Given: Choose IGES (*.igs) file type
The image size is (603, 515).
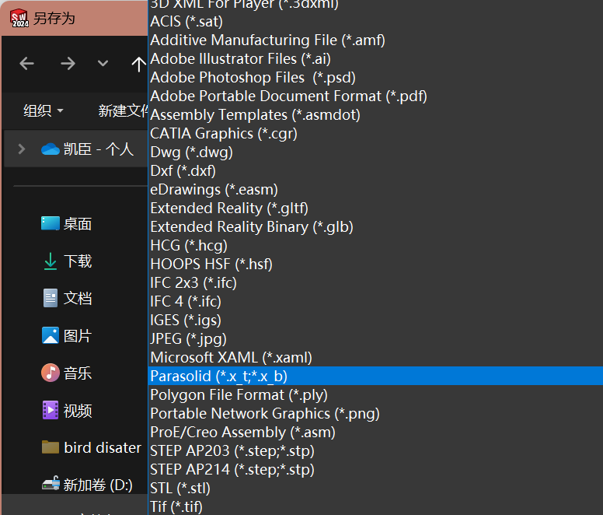Looking at the screenshot, I should click(375, 320).
